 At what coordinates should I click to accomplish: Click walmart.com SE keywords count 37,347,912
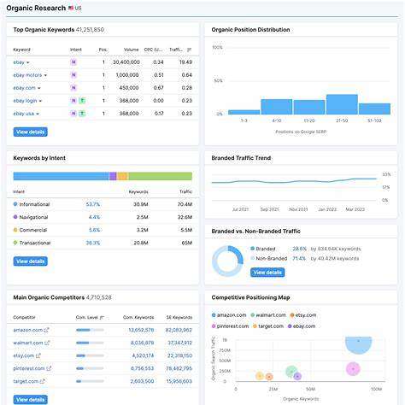[179, 343]
